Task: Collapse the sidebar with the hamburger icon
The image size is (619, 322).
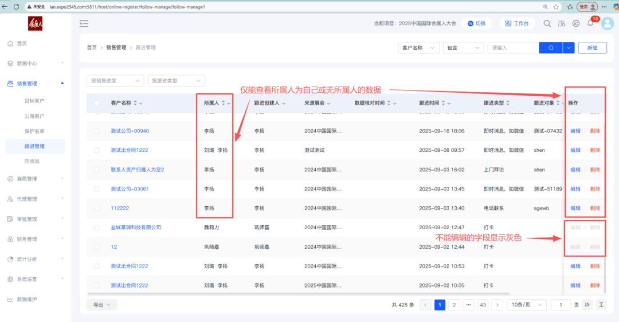Action: (84, 23)
